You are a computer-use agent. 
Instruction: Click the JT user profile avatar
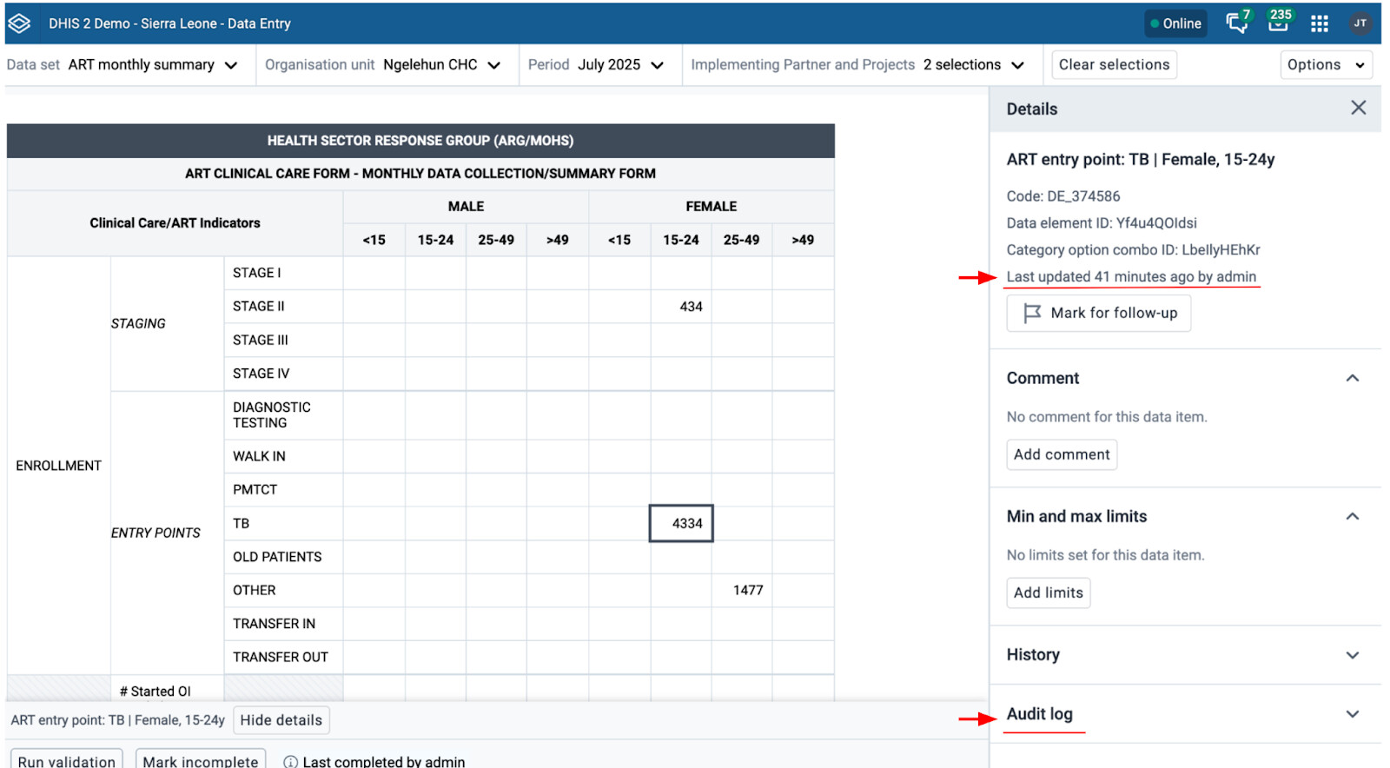click(x=1360, y=23)
